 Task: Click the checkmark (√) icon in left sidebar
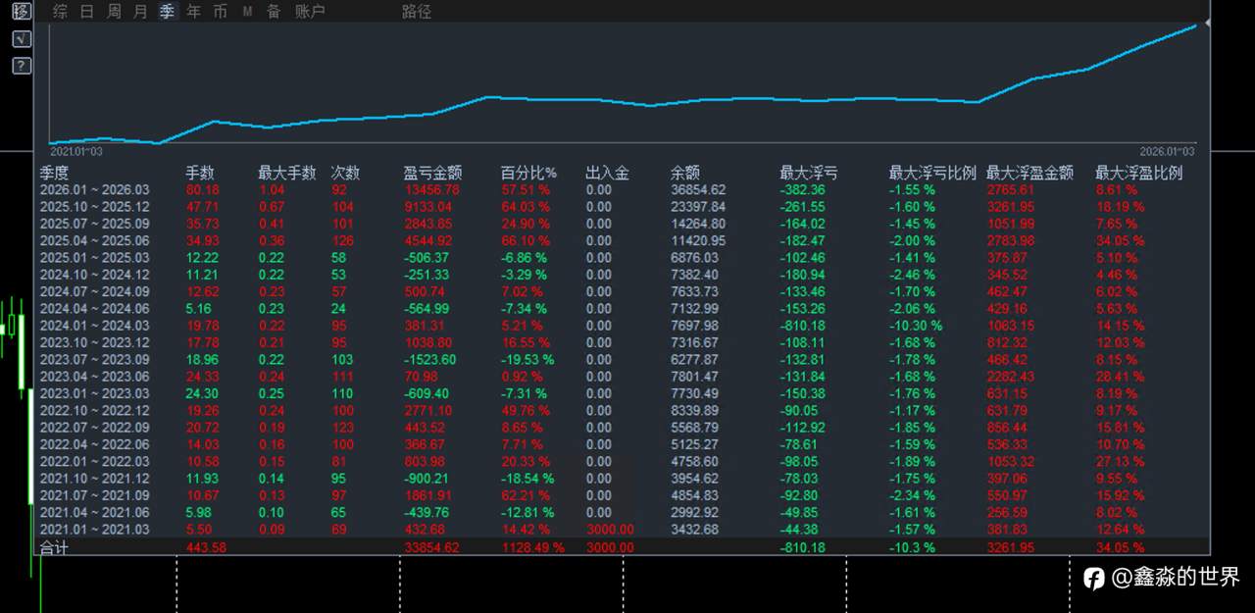20,39
